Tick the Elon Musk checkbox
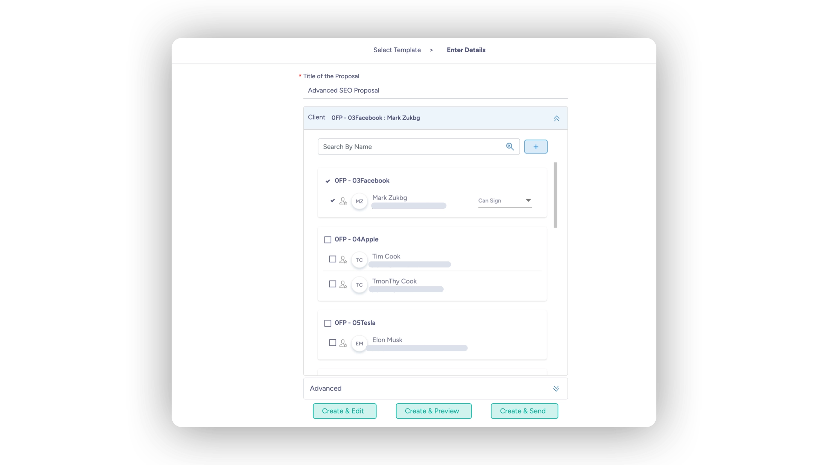Viewport: 828px width, 465px height. [333, 343]
